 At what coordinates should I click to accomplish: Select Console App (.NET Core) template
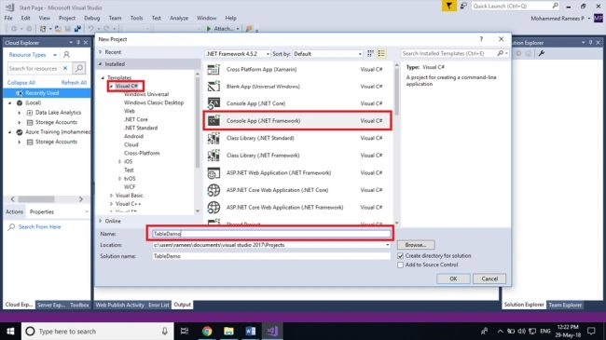coord(297,103)
